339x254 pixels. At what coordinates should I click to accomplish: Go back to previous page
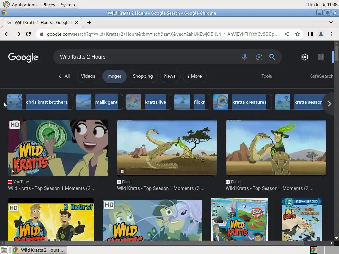(7, 34)
